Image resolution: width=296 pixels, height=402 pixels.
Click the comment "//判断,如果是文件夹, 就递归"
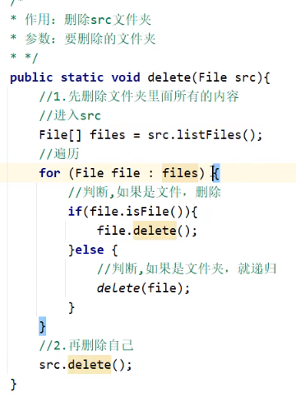click(x=187, y=269)
